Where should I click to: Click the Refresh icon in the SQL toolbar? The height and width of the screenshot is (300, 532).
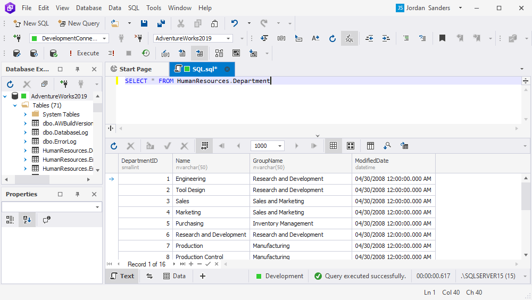click(x=332, y=38)
